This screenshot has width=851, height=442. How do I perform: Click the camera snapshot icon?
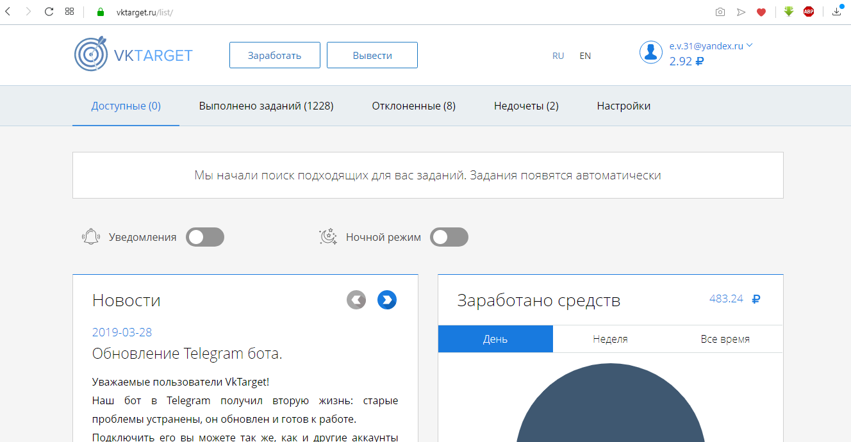(720, 12)
